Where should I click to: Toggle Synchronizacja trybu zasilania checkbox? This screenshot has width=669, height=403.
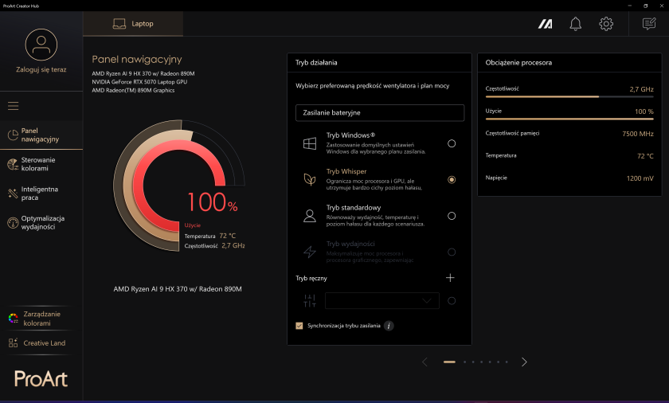[x=299, y=326]
